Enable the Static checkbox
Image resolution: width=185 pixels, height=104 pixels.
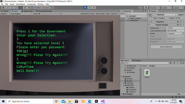tap(177, 15)
